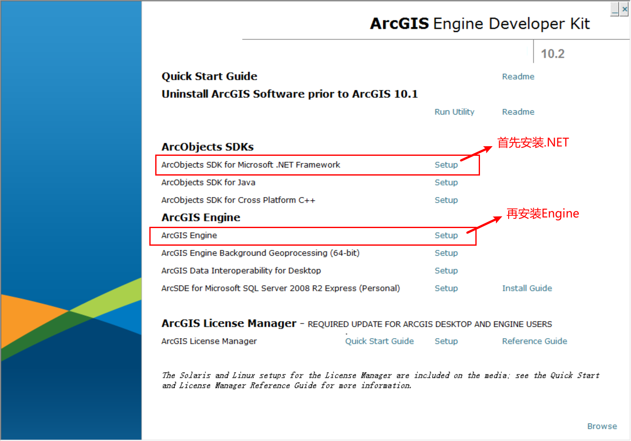Open the ArcSDE Install Guide

tap(527, 288)
